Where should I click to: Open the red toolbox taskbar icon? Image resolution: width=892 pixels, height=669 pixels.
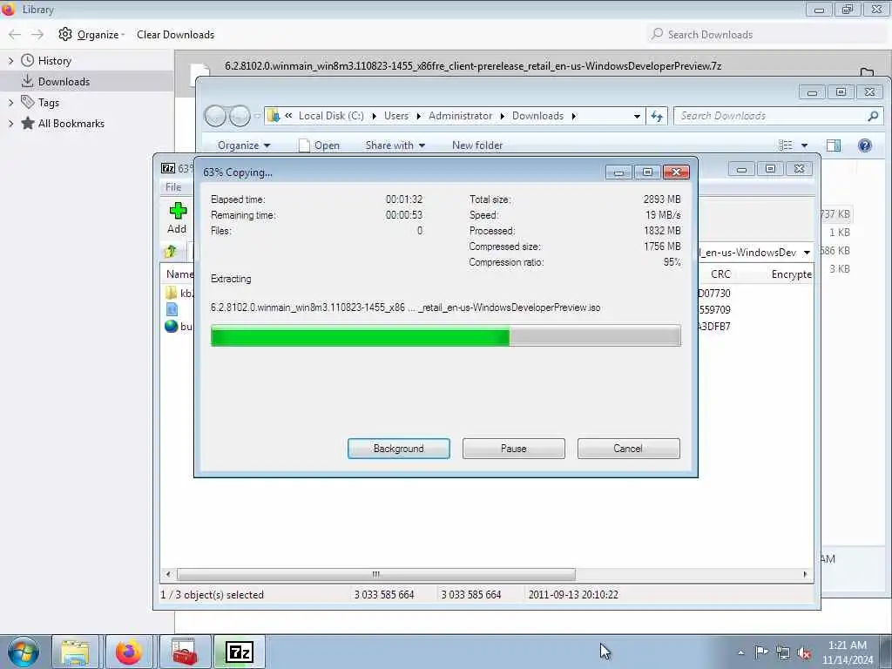point(185,652)
